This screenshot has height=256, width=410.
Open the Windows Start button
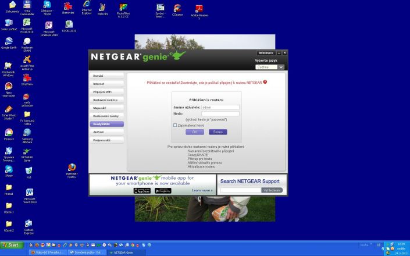pyautogui.click(x=12, y=245)
